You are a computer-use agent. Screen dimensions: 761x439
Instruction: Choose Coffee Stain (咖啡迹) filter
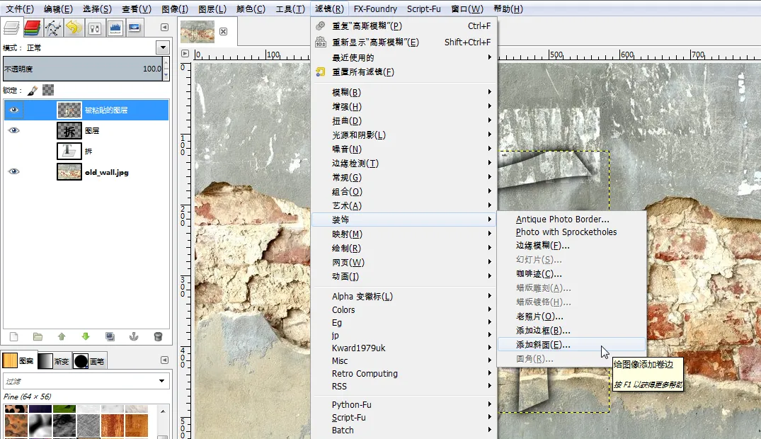pyautogui.click(x=572, y=274)
